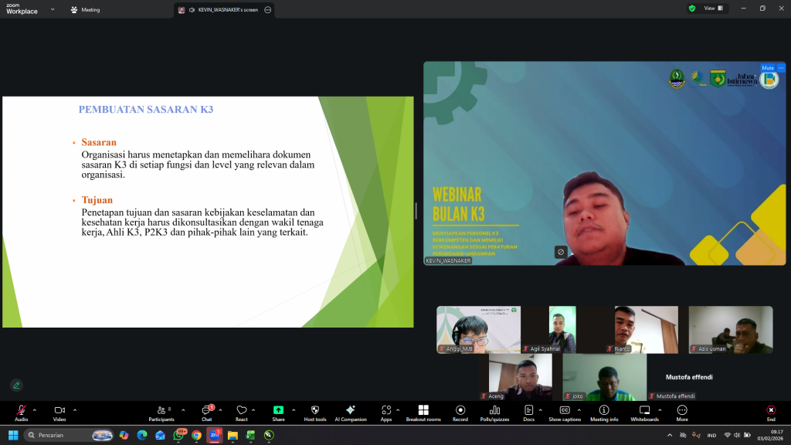The width and height of the screenshot is (791, 445).
Task: Expand the Audio options arrow
Action: coord(34,409)
